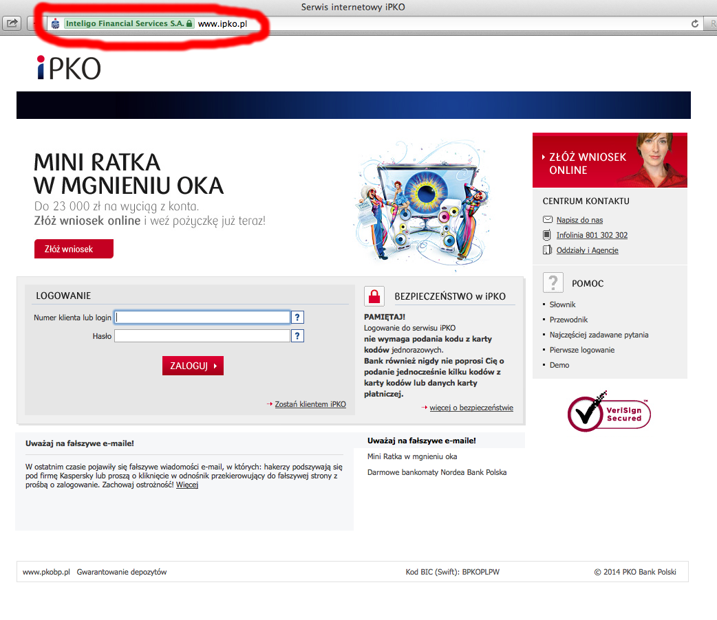Select Mini Ratka w mgnieniu oka news item
The height and width of the screenshot is (620, 717).
pos(412,456)
